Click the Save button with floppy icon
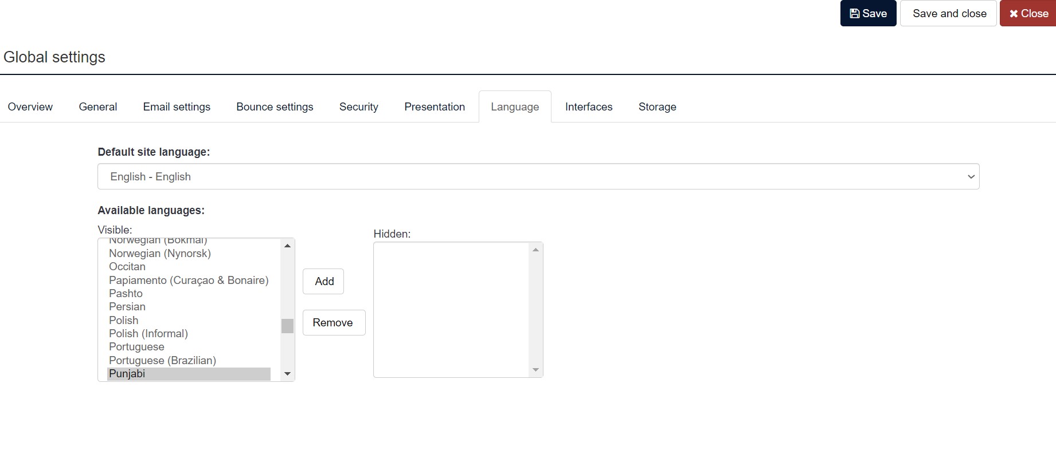The width and height of the screenshot is (1056, 454). pyautogui.click(x=867, y=13)
